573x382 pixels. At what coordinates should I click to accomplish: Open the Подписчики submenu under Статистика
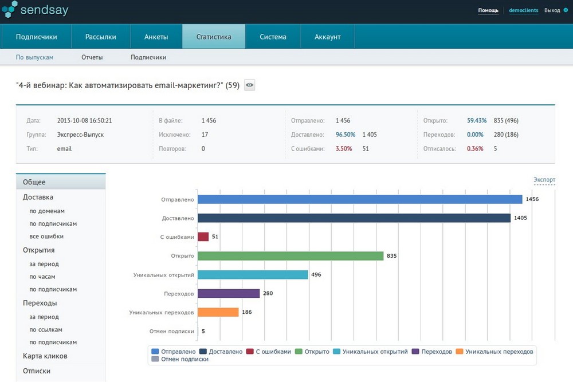click(x=148, y=57)
